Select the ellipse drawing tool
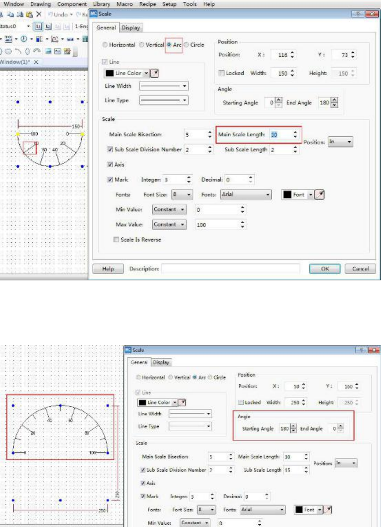This screenshot has height=527, width=381. [8, 51]
